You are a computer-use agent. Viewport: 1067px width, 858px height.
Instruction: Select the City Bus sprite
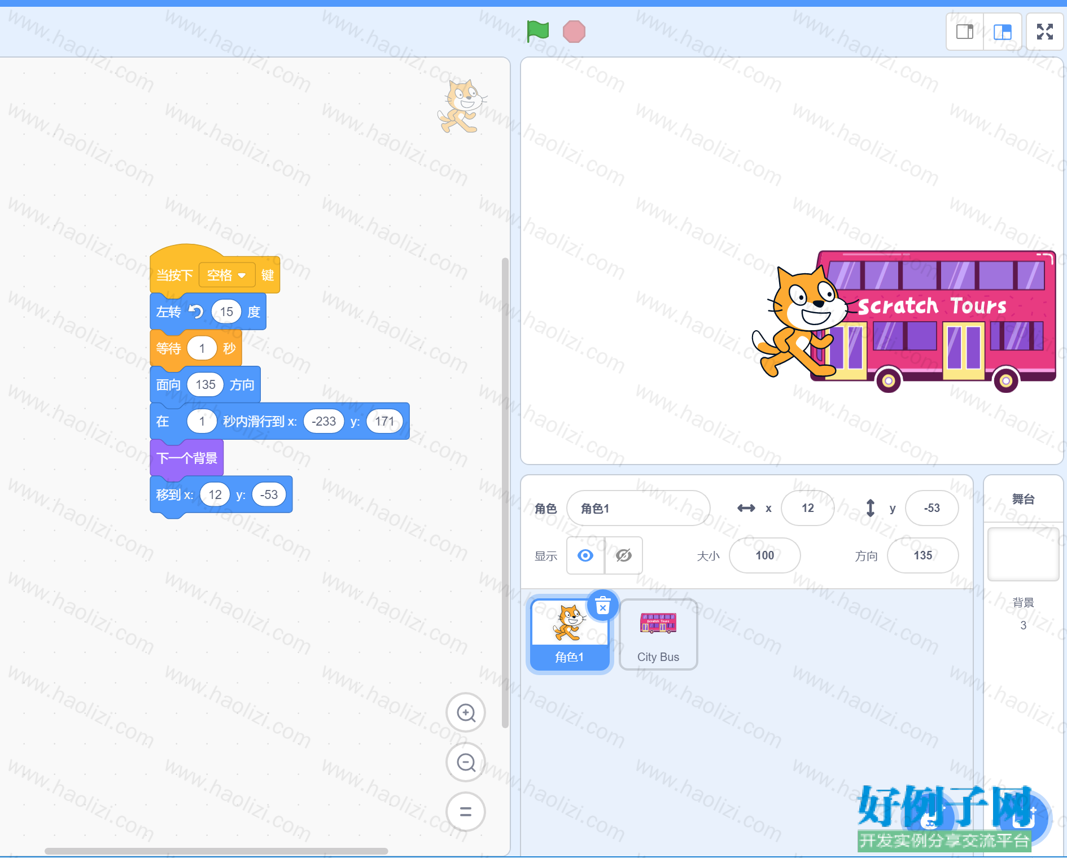tap(658, 635)
